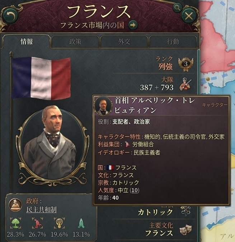The height and width of the screenshot is (242, 235).
Task: Click the French tricolor flag
Action: coord(41,78)
